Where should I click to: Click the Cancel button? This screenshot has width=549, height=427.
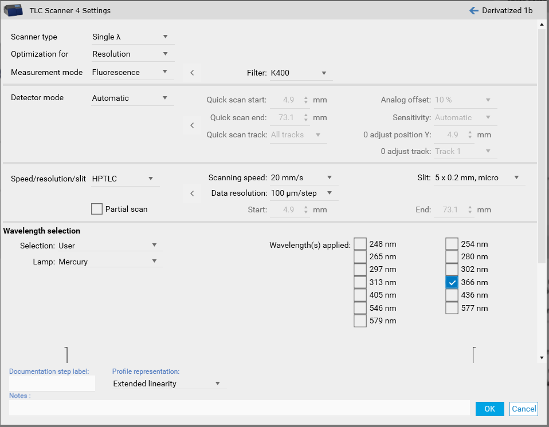coord(524,409)
